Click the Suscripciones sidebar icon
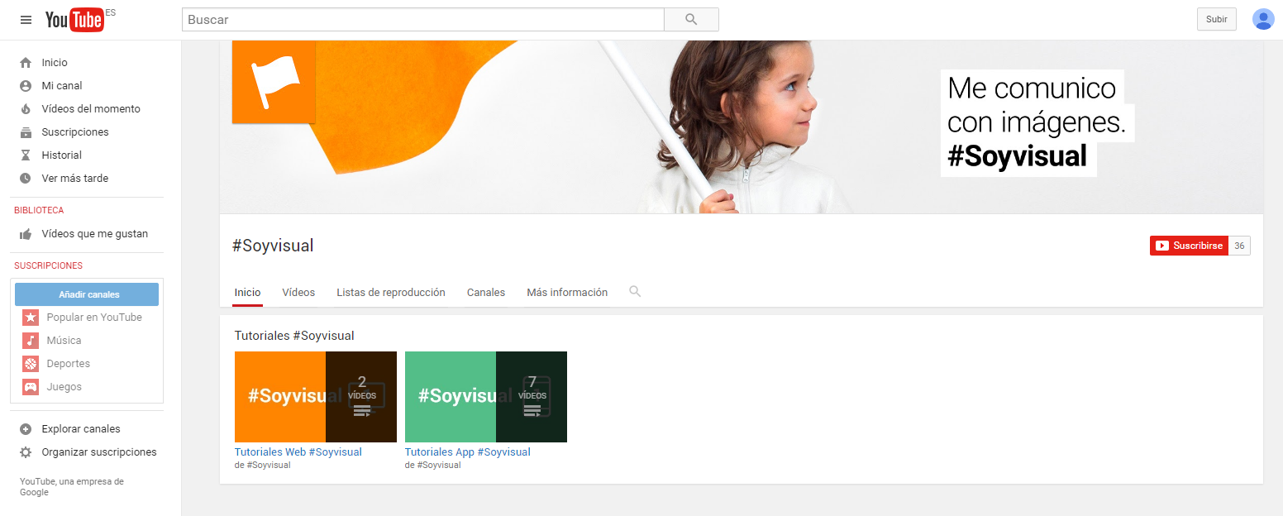The image size is (1283, 516). [x=26, y=132]
